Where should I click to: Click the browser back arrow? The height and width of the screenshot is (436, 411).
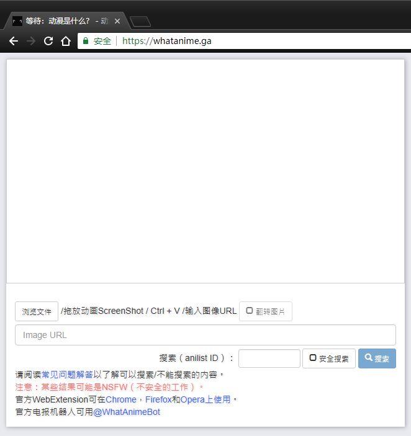(13, 41)
